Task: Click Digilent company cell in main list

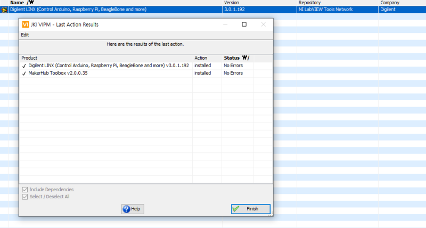Action: (x=388, y=10)
